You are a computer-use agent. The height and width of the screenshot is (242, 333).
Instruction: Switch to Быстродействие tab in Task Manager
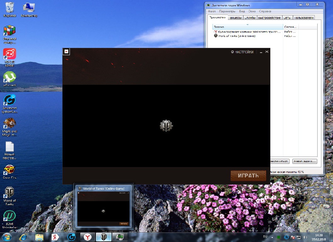tap(269, 18)
